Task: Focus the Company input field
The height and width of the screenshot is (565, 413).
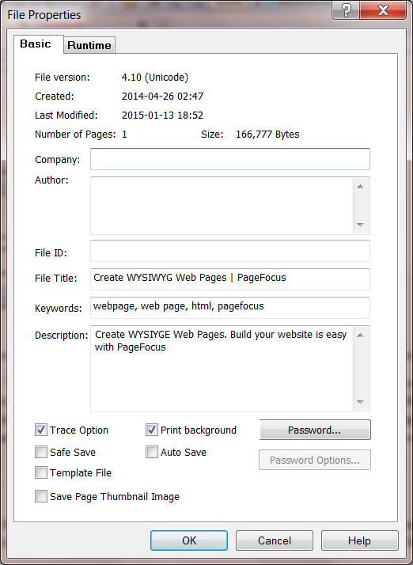Action: click(230, 159)
